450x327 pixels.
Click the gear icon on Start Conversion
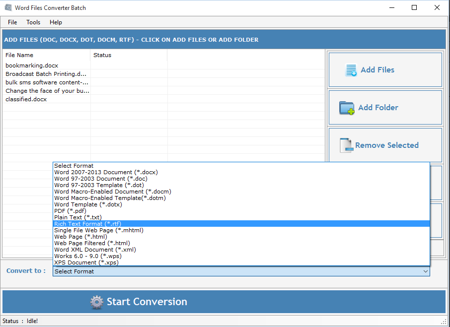pos(97,302)
